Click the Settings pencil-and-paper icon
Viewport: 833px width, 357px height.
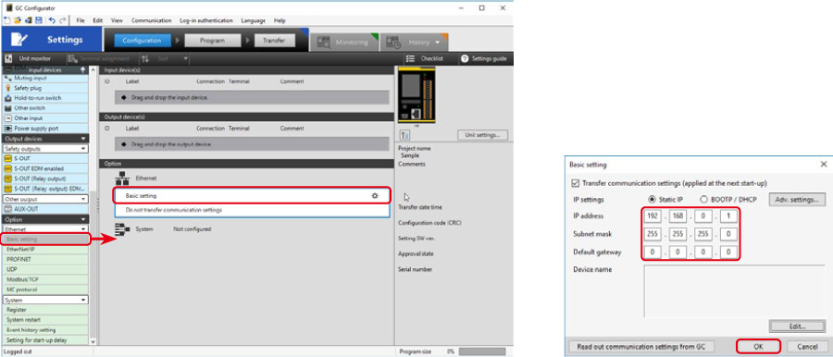pos(19,40)
